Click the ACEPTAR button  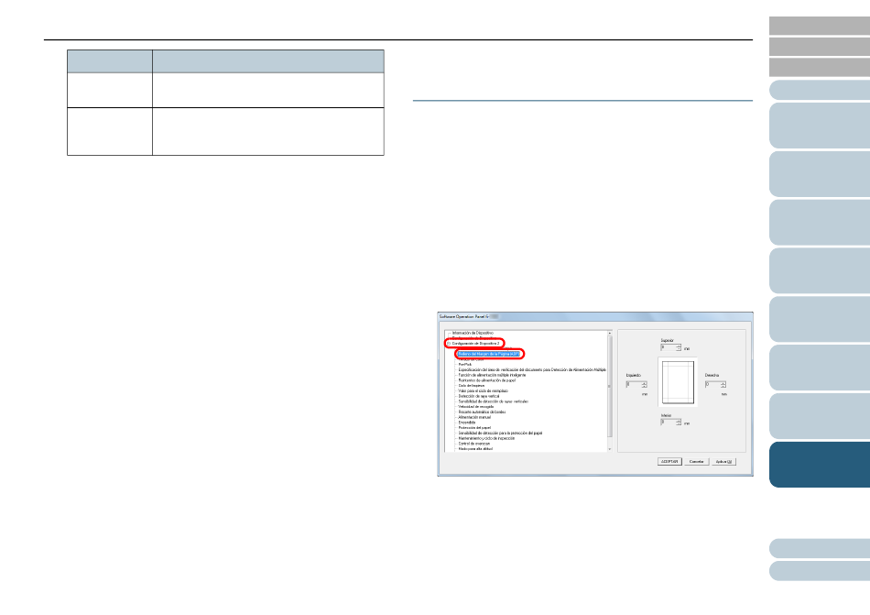tap(669, 462)
